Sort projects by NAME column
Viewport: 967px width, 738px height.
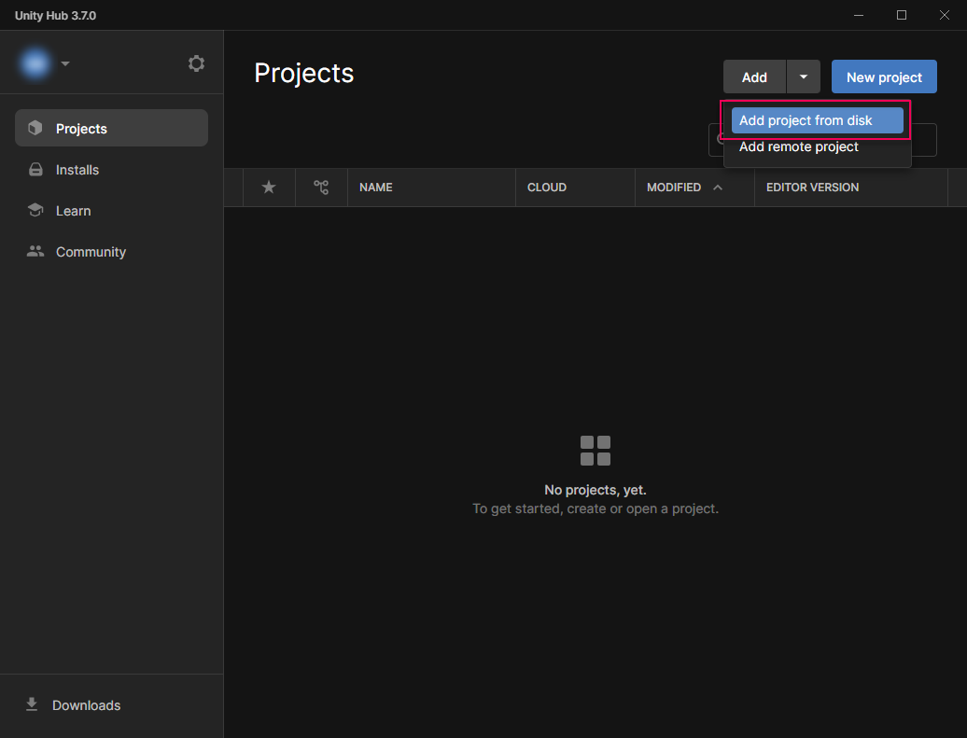click(x=375, y=187)
